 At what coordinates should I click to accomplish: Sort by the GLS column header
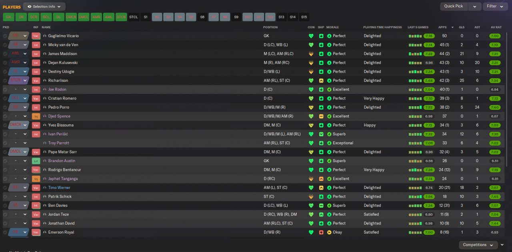pos(462,27)
